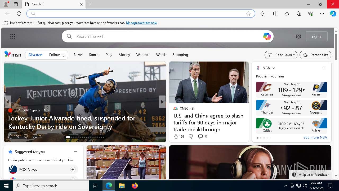Open the Weather menu item
Image resolution: width=339 pixels, height=191 pixels.
coord(143,55)
